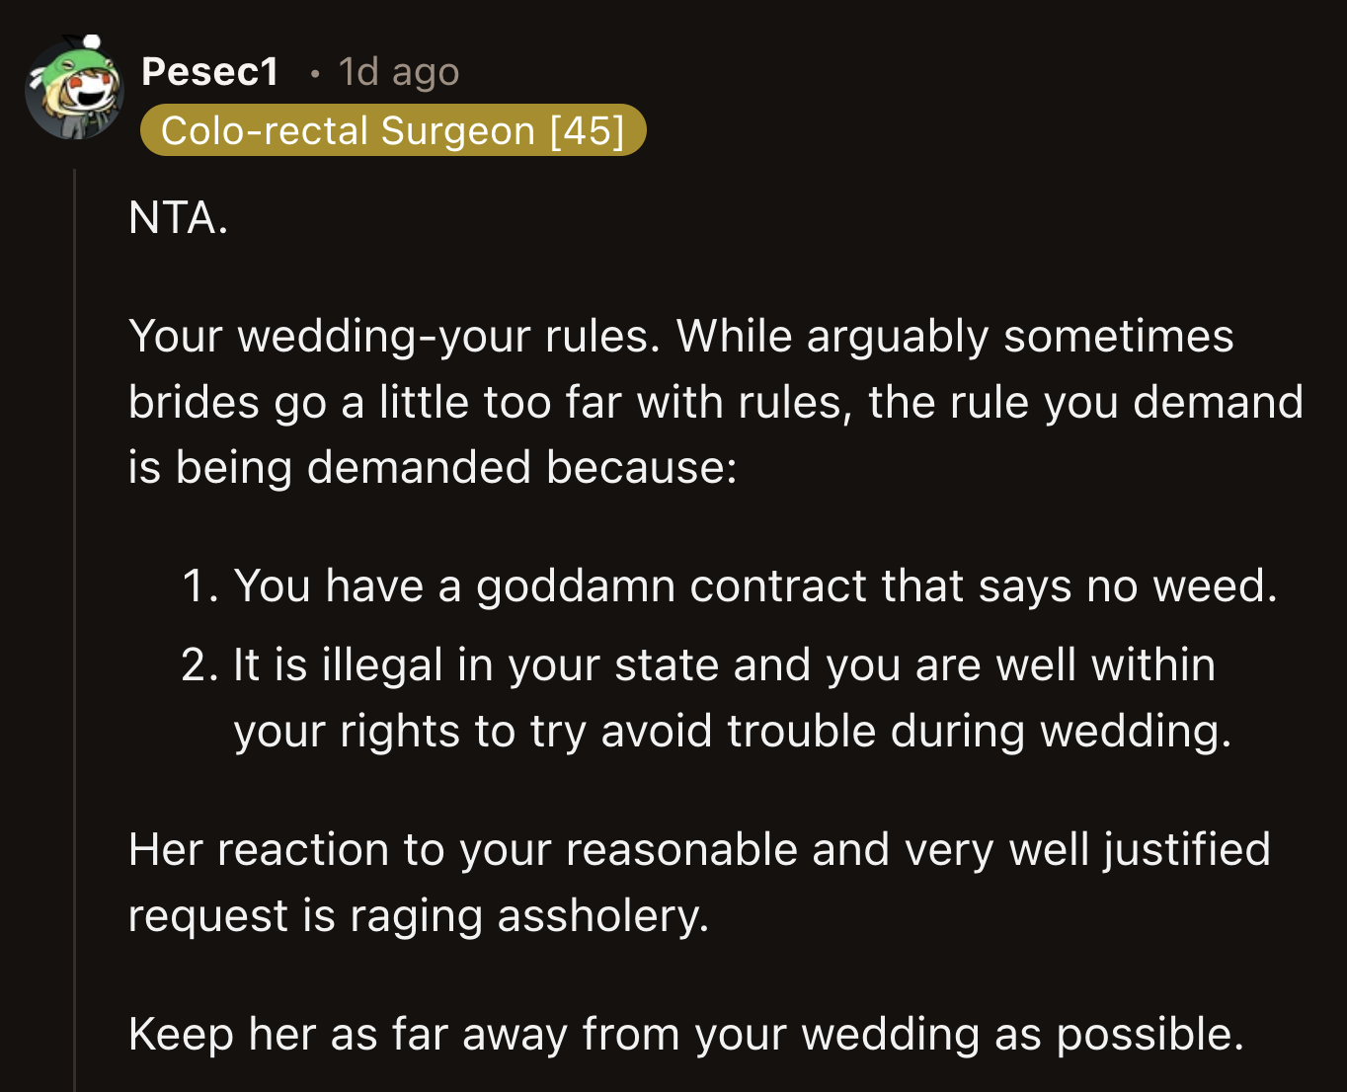This screenshot has width=1347, height=1092.
Task: Open Pesec1's profile from the username link
Action: (x=208, y=71)
